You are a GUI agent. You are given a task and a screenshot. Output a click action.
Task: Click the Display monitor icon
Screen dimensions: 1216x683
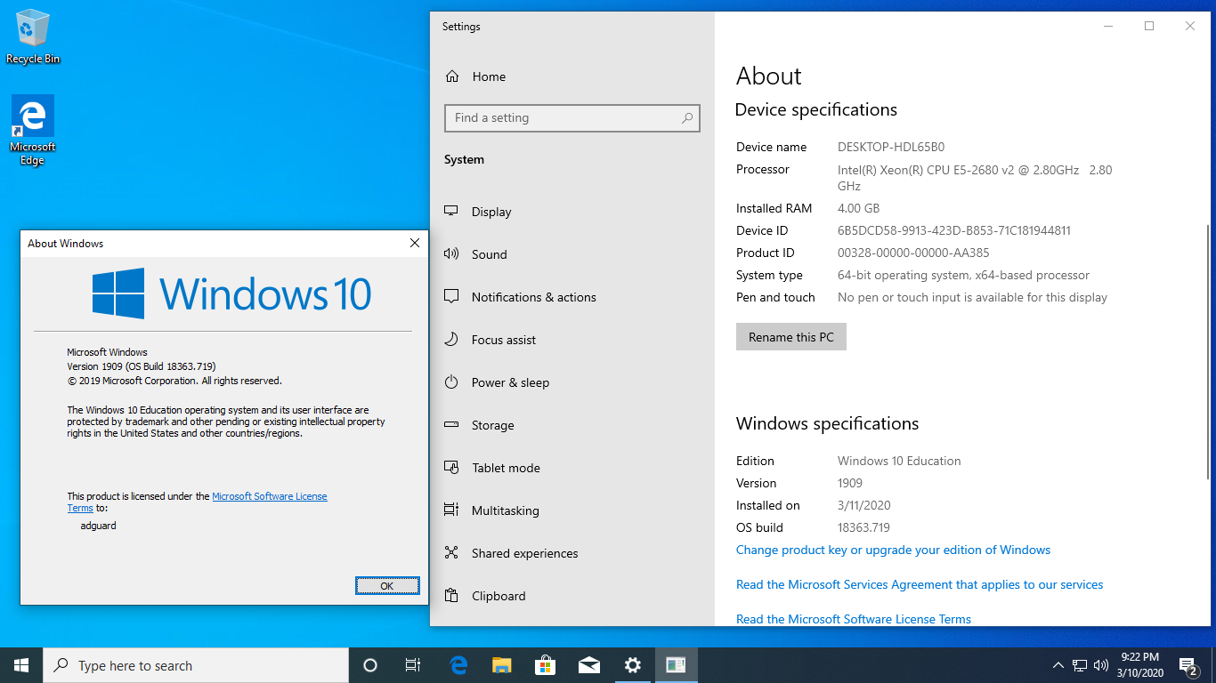coord(451,212)
